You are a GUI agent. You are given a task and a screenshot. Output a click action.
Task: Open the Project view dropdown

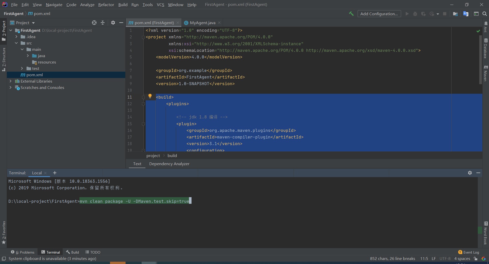(33, 23)
